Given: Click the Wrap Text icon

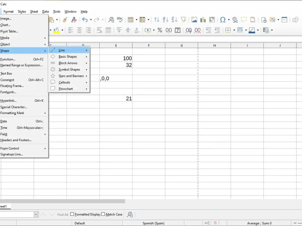Looking at the screenshot, I should pyautogui.click(x=99, y=30).
